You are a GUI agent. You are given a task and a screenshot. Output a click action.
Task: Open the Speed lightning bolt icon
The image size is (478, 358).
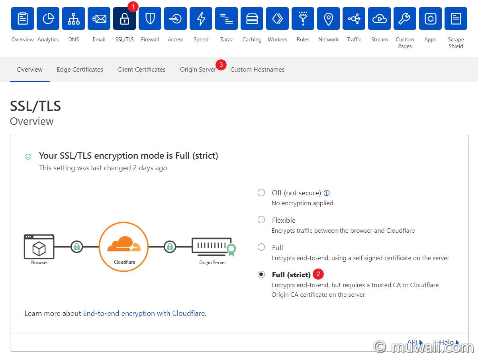pos(201,19)
